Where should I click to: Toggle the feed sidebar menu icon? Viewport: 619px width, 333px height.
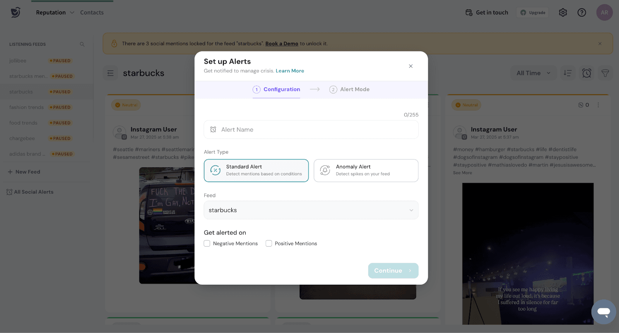[111, 73]
